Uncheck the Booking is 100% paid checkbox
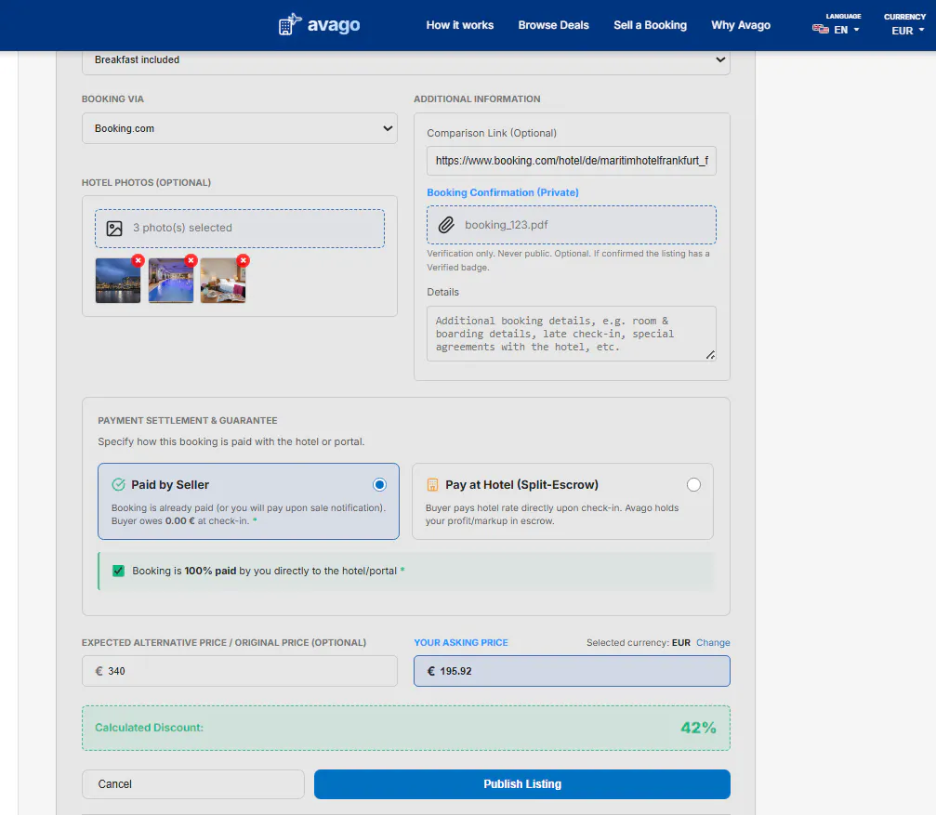This screenshot has width=936, height=815. [x=118, y=571]
